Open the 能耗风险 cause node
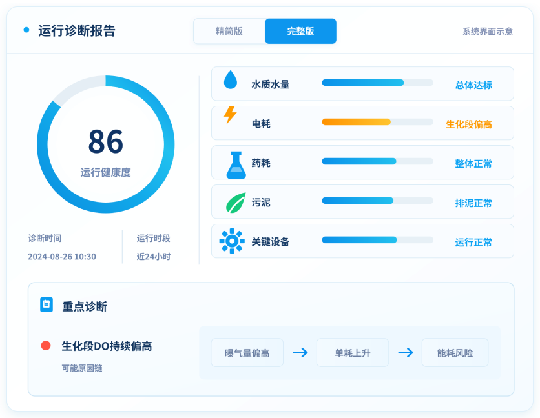Screen dimensions: 540x418 455,353
